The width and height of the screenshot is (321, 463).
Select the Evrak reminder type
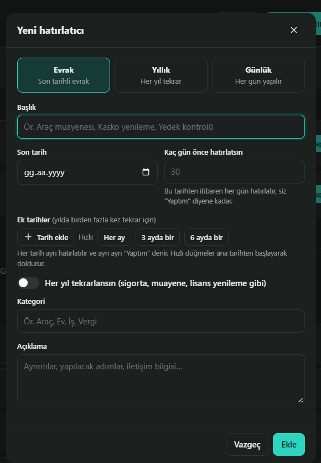pos(64,75)
